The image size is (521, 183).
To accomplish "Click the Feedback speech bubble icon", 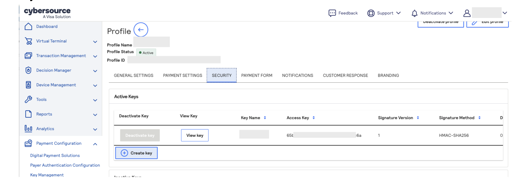I will (x=332, y=13).
